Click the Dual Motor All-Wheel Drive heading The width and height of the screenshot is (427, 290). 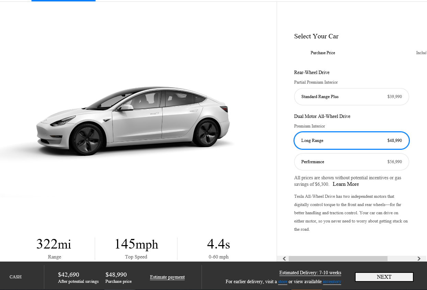coord(322,116)
